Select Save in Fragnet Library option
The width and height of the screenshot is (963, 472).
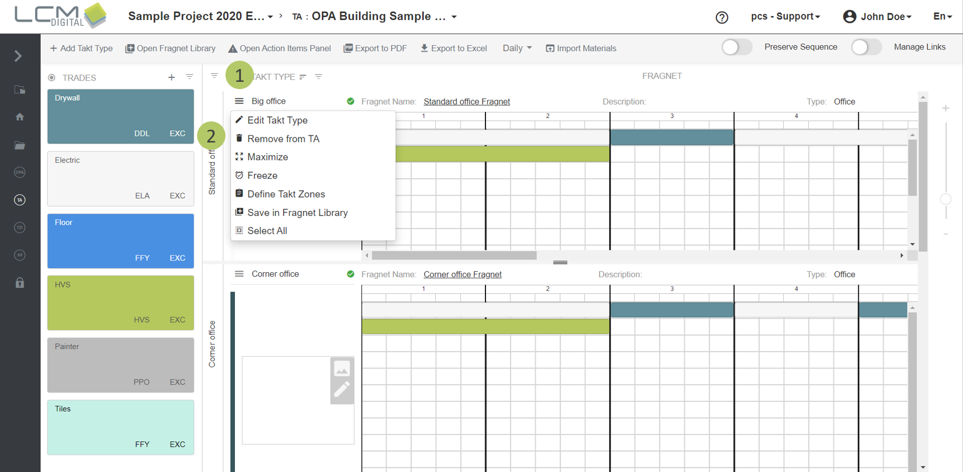297,213
